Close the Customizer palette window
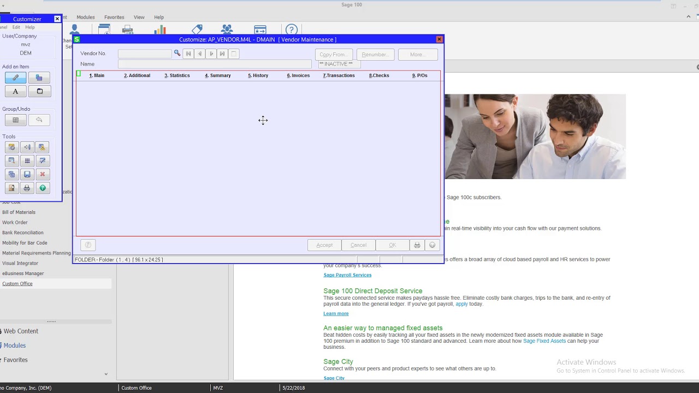The image size is (699, 393). click(57, 19)
